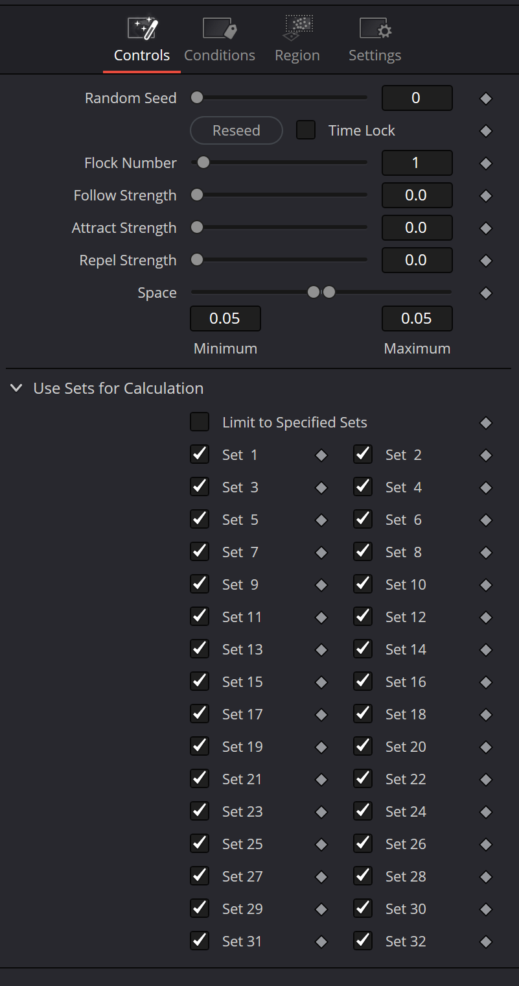Screen dimensions: 519x986
Task: Uncheck the Set 7 checkbox
Action: pos(200,552)
